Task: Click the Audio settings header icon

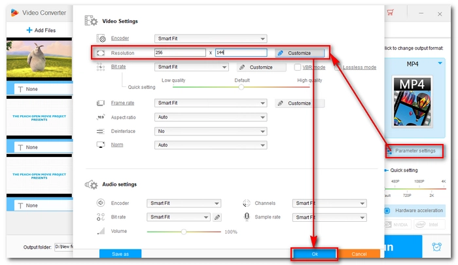Action: click(x=91, y=185)
